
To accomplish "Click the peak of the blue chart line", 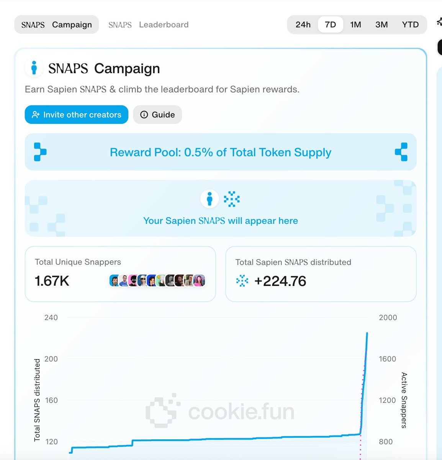I will pos(367,333).
